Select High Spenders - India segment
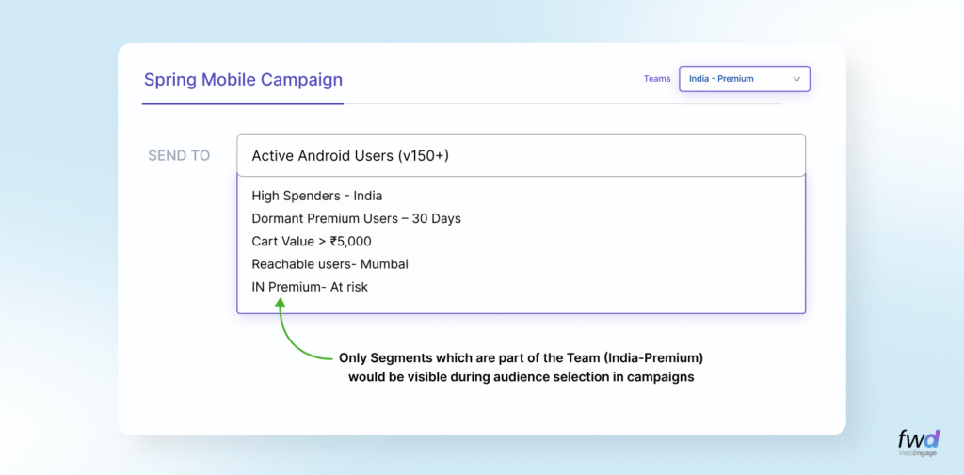This screenshot has width=964, height=475. (x=316, y=196)
